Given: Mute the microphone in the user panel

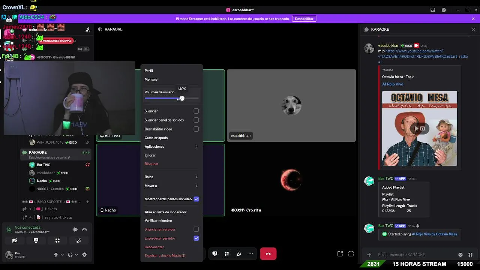Looking at the screenshot, I should pyautogui.click(x=56, y=255).
